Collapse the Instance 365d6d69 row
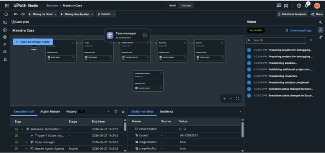The width and height of the screenshot is (325, 153). click(22, 129)
